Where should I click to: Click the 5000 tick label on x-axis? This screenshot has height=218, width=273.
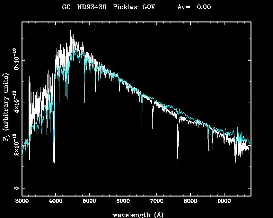pos(89,202)
